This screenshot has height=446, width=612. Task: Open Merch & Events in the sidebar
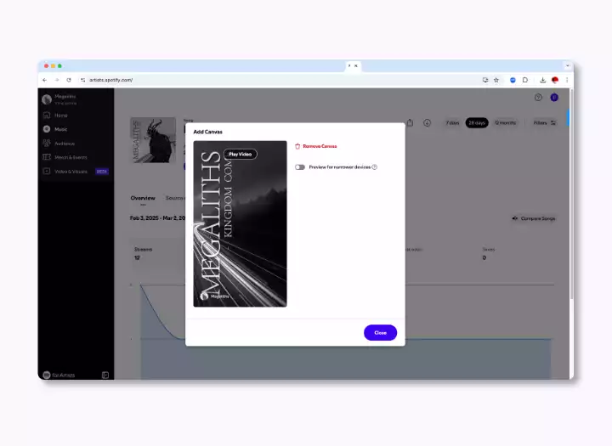point(71,157)
